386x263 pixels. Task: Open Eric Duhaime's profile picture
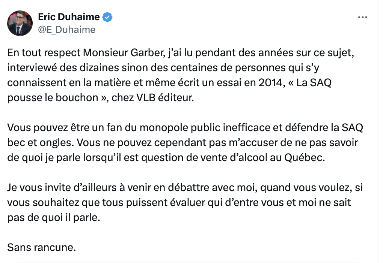pos(20,23)
